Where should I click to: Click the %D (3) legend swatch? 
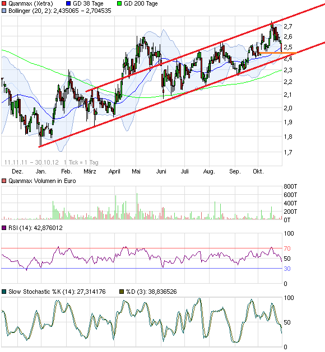(x=122, y=292)
